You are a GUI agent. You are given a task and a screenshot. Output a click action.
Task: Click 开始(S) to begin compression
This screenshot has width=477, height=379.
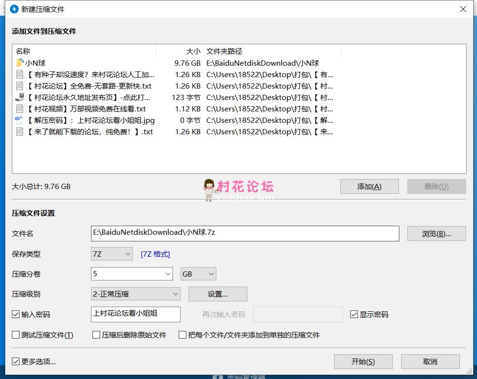[x=363, y=361]
